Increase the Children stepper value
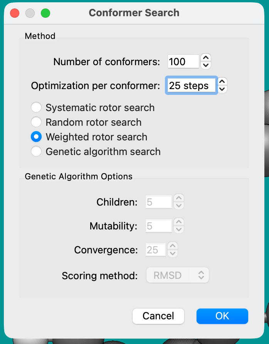 [x=178, y=198]
